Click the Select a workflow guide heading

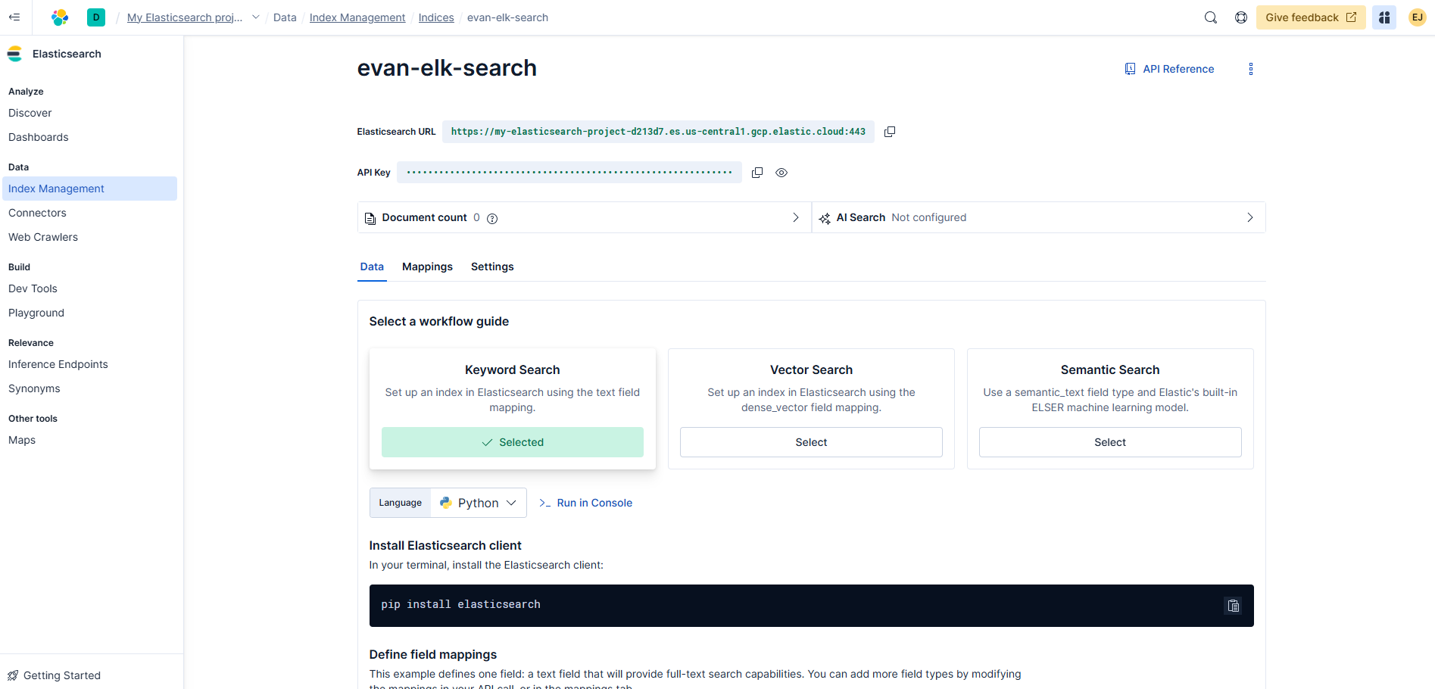pos(439,321)
